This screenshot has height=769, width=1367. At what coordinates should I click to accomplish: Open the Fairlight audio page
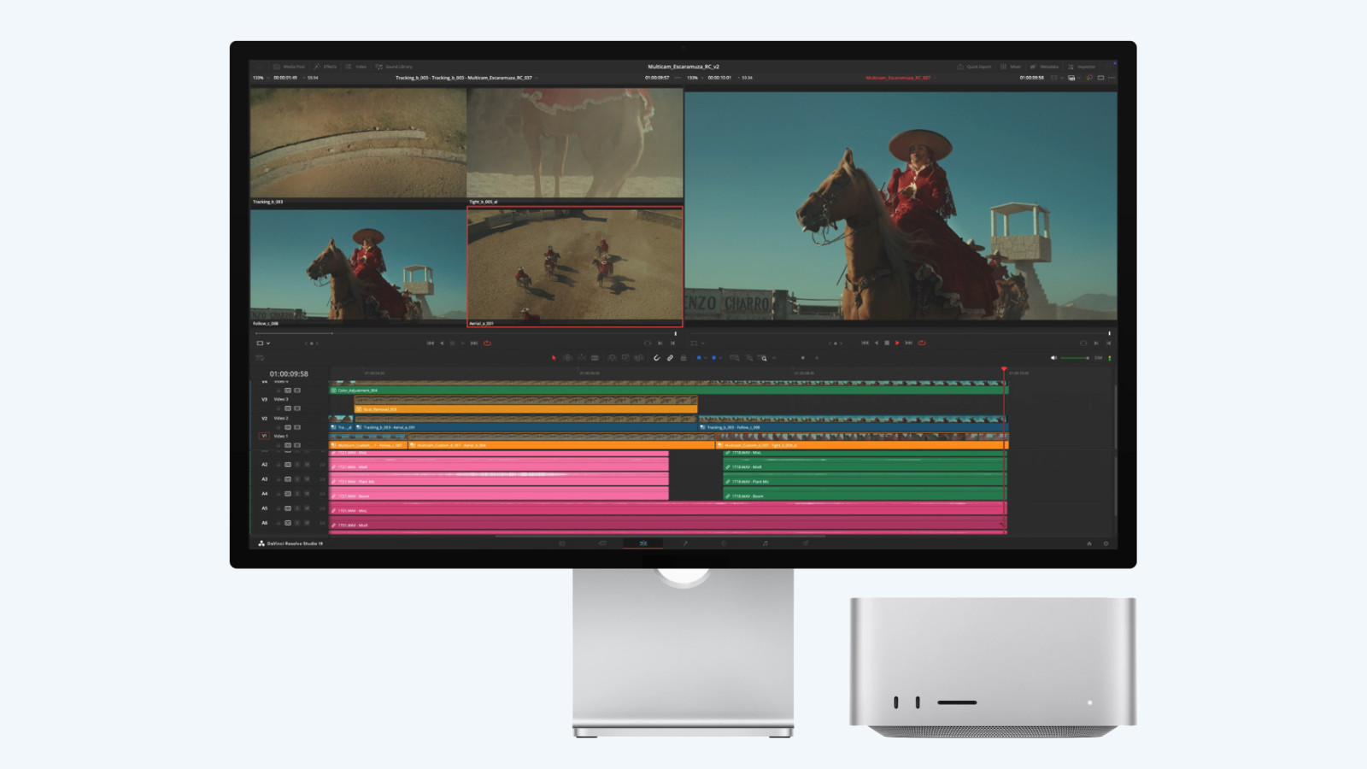coord(766,543)
